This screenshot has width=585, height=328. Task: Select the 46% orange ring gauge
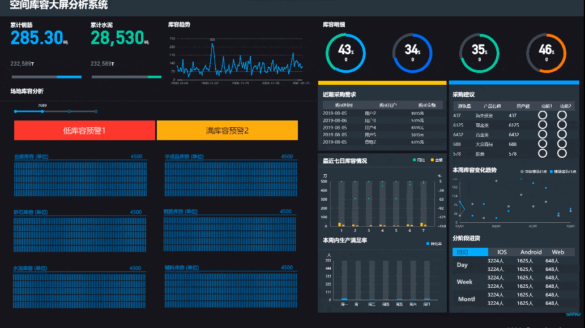(x=546, y=53)
